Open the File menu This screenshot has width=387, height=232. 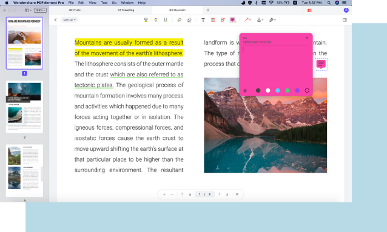[71, 2]
